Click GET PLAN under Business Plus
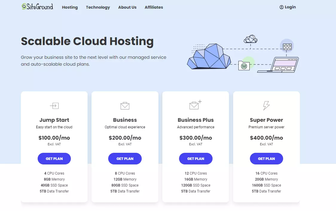336x211 pixels. [196, 158]
